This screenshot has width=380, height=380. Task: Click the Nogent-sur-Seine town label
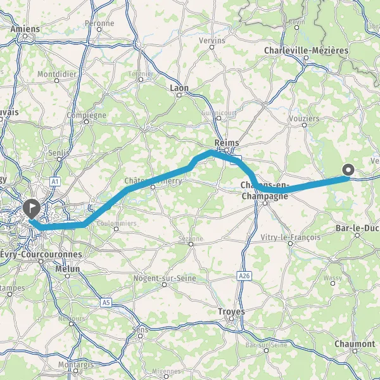coord(165,278)
